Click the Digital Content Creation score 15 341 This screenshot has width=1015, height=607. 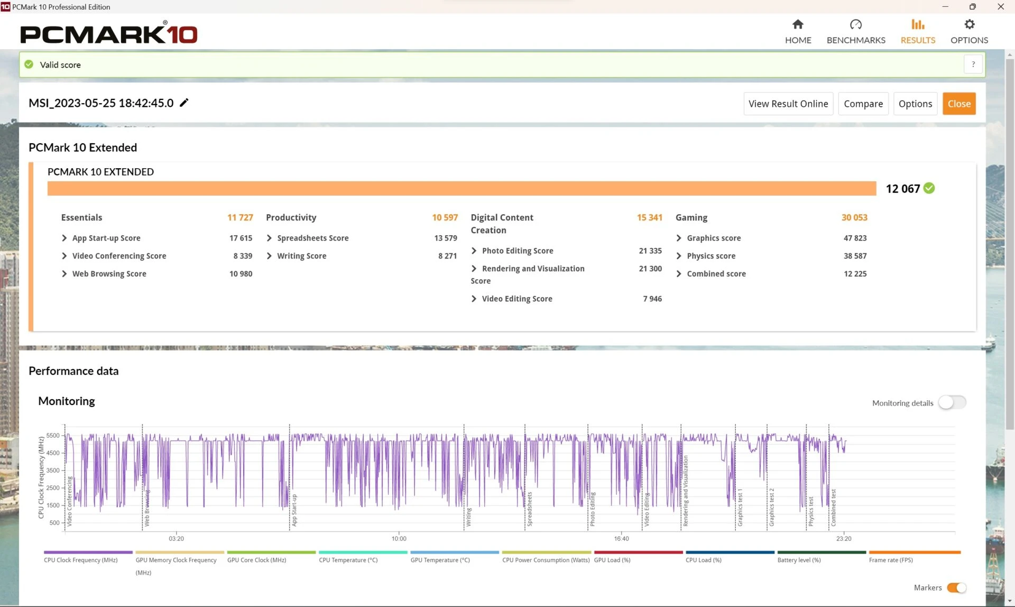(649, 217)
